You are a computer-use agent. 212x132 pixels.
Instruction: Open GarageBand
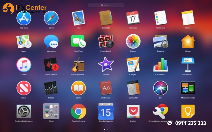(78, 65)
